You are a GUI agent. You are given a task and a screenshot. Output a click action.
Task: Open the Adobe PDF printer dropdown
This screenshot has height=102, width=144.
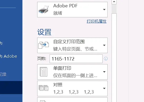72,9
